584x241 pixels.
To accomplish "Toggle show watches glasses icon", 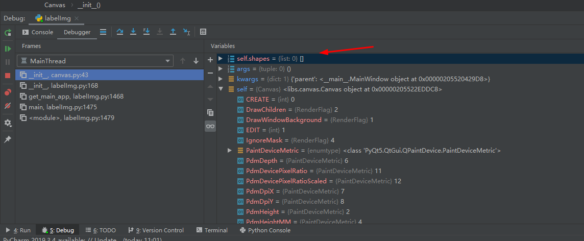I will (x=210, y=126).
